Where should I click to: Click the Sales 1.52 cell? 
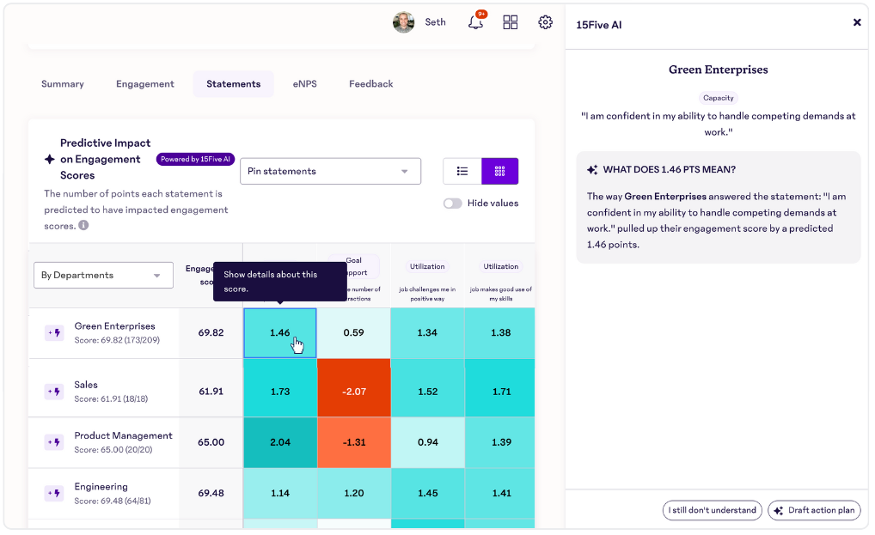click(427, 388)
